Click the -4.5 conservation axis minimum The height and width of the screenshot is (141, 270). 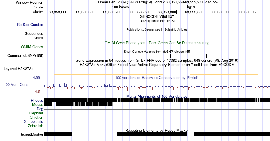click(x=37, y=92)
